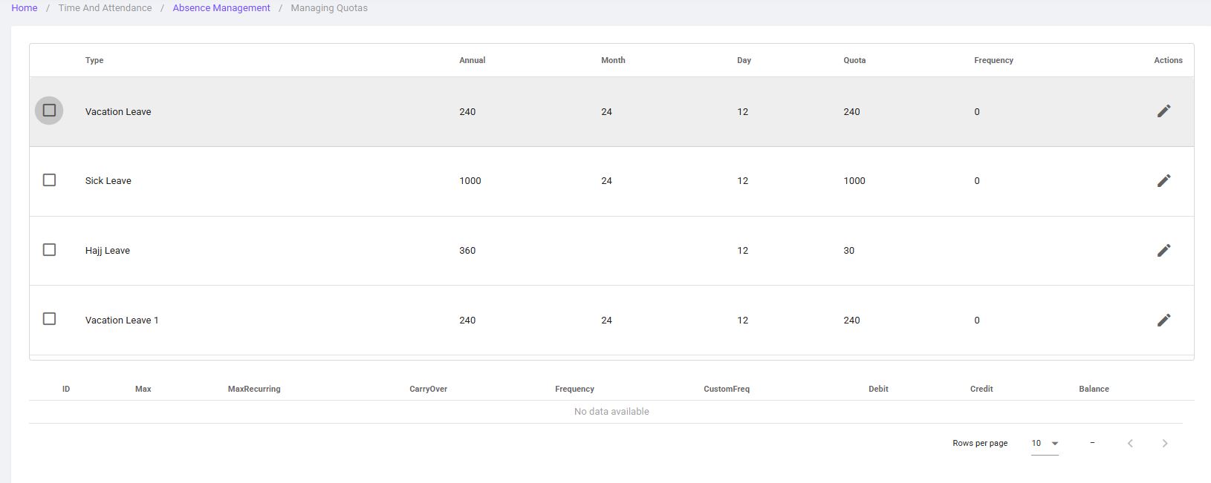Image resolution: width=1211 pixels, height=483 pixels.
Task: Click the Time And Attendance breadcrumb
Action: 105,8
